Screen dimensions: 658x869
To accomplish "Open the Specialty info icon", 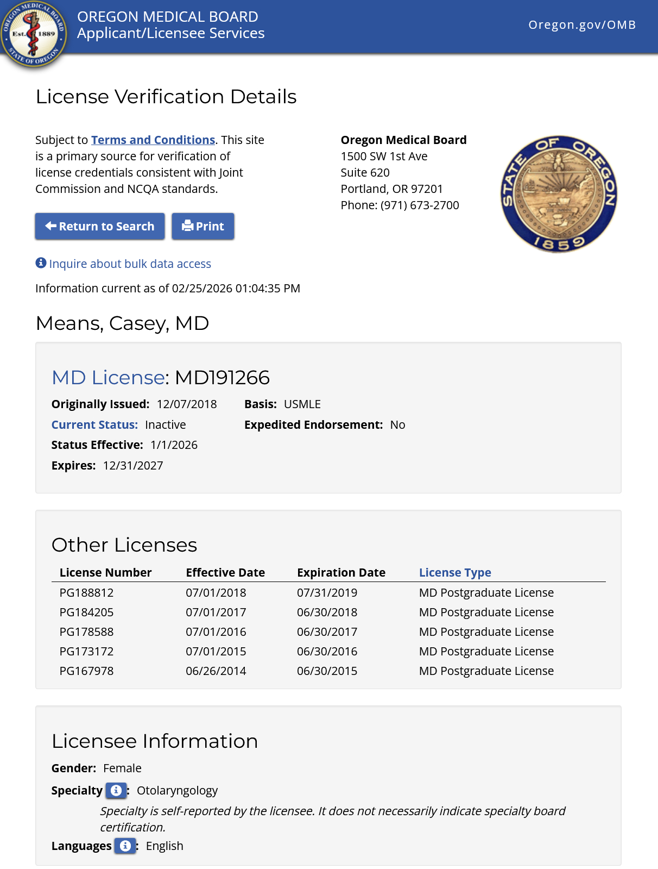I will (116, 790).
